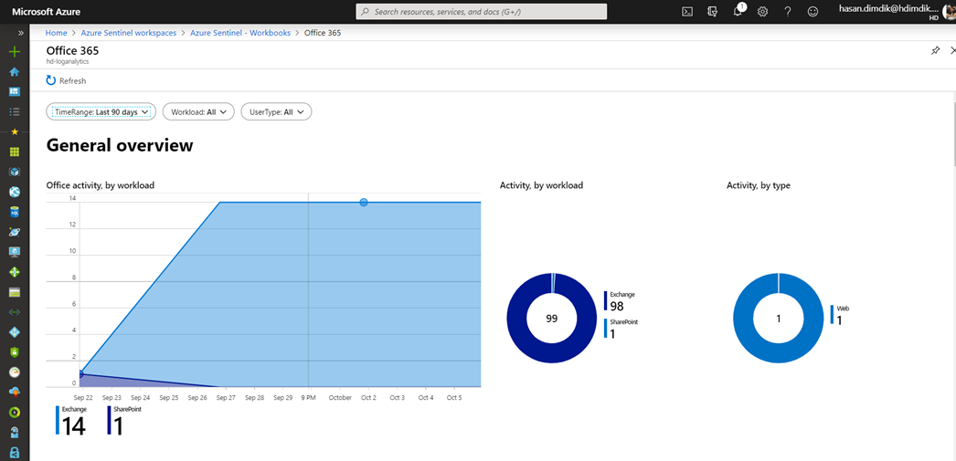The height and width of the screenshot is (461, 956).
Task: Open the TimeRange Last 90 days dropdown
Action: point(101,112)
